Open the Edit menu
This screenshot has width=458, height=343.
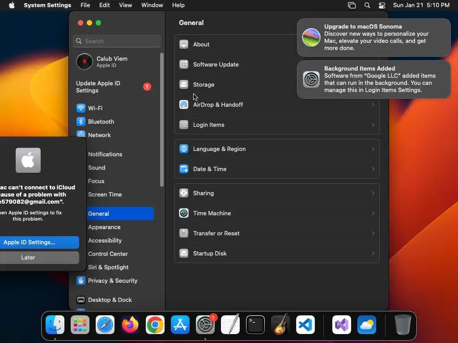104,5
